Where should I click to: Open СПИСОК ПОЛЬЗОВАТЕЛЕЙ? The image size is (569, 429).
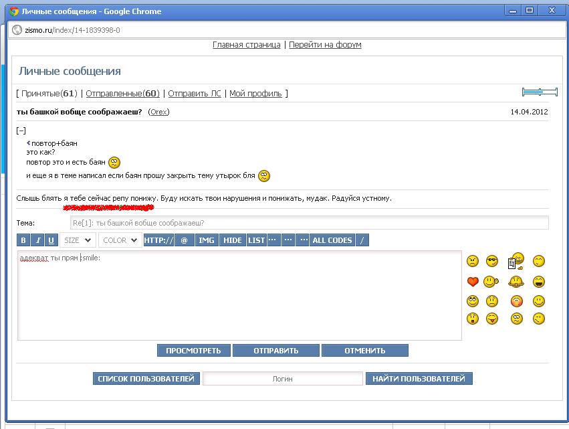[146, 379]
